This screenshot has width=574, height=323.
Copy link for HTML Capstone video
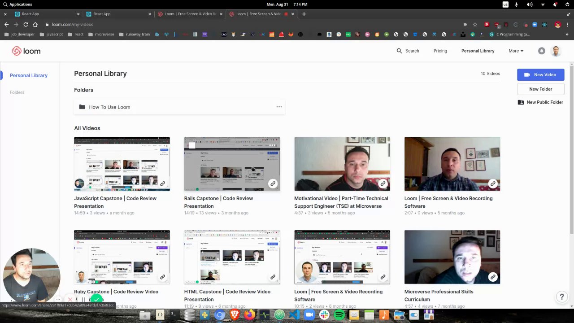click(x=273, y=277)
